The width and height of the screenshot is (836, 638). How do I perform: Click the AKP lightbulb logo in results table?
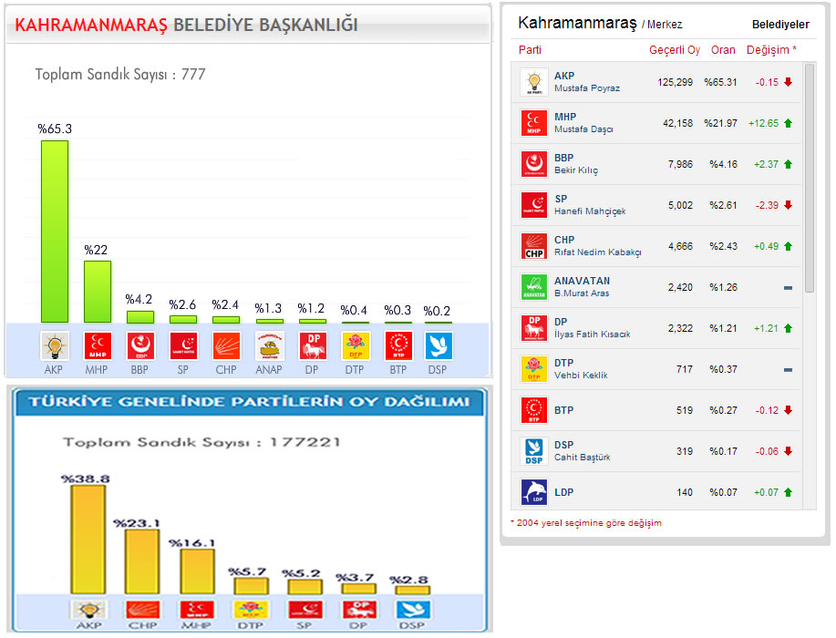(x=533, y=83)
